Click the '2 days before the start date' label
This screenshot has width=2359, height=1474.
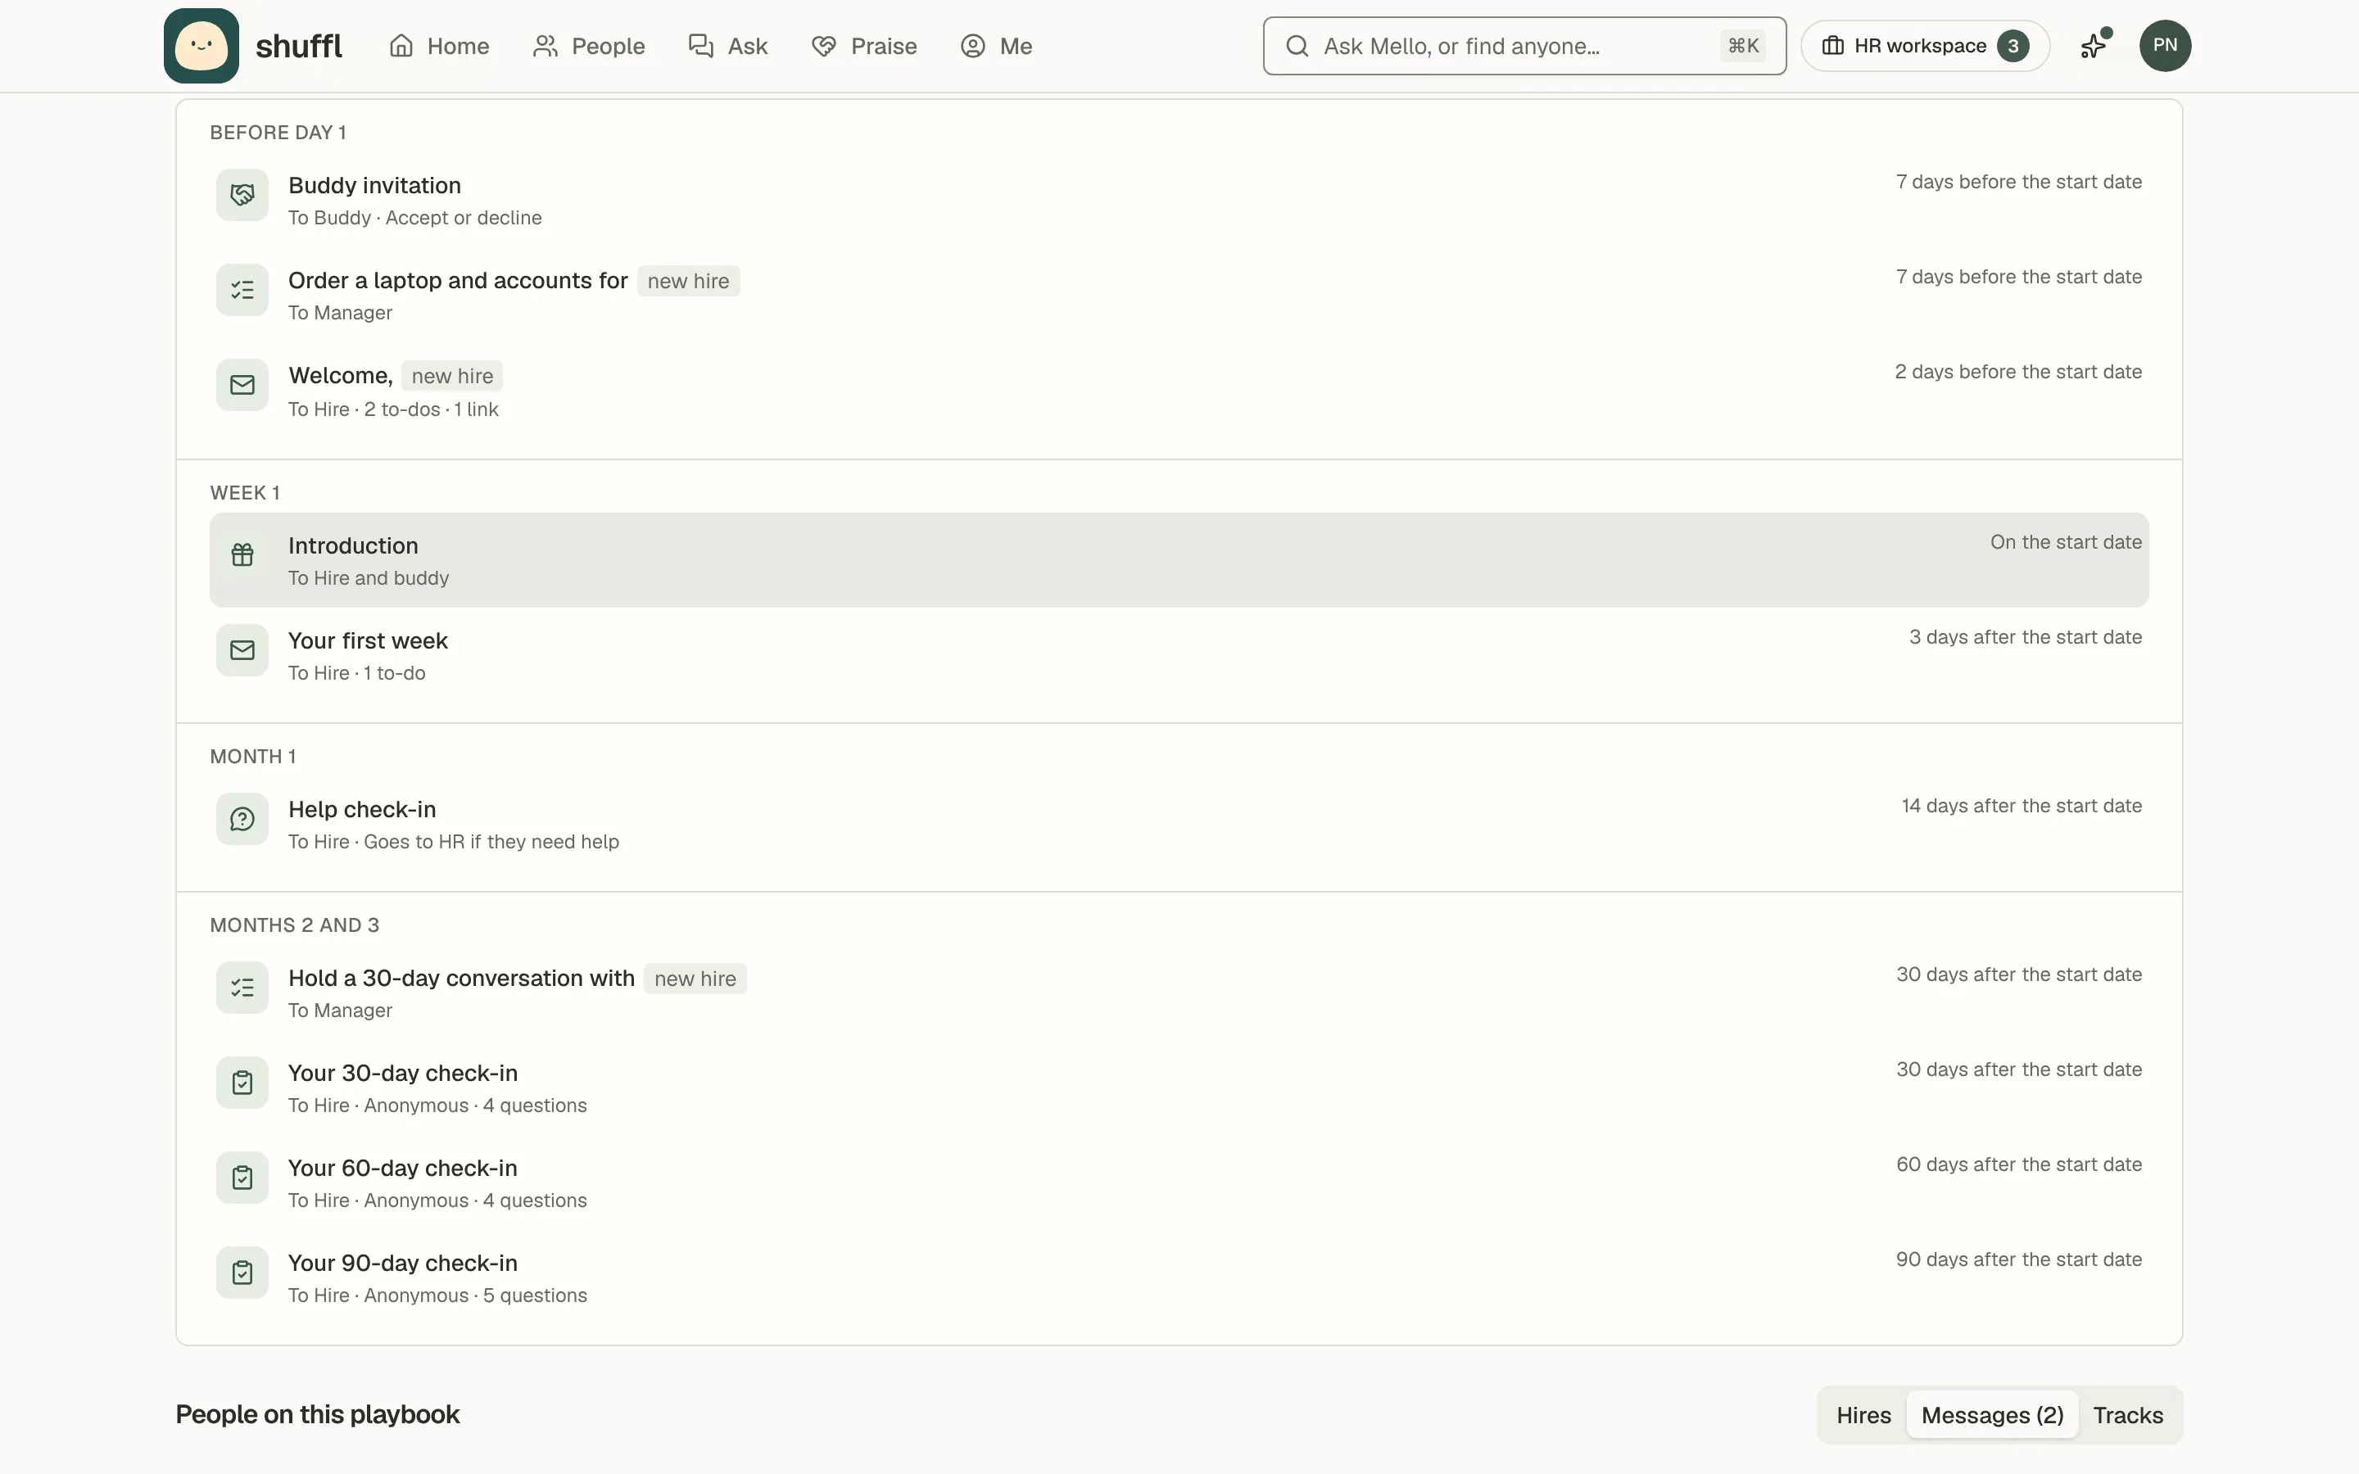pos(2017,373)
